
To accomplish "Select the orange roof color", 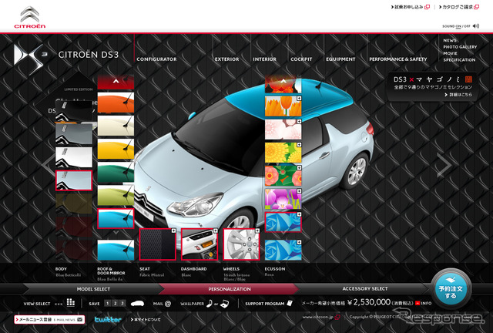I will coord(116,103).
